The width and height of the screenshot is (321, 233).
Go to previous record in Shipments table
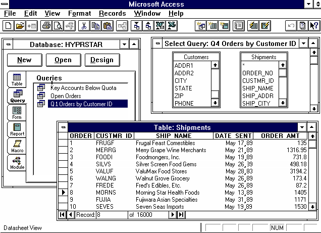pyautogui.click(x=71, y=215)
